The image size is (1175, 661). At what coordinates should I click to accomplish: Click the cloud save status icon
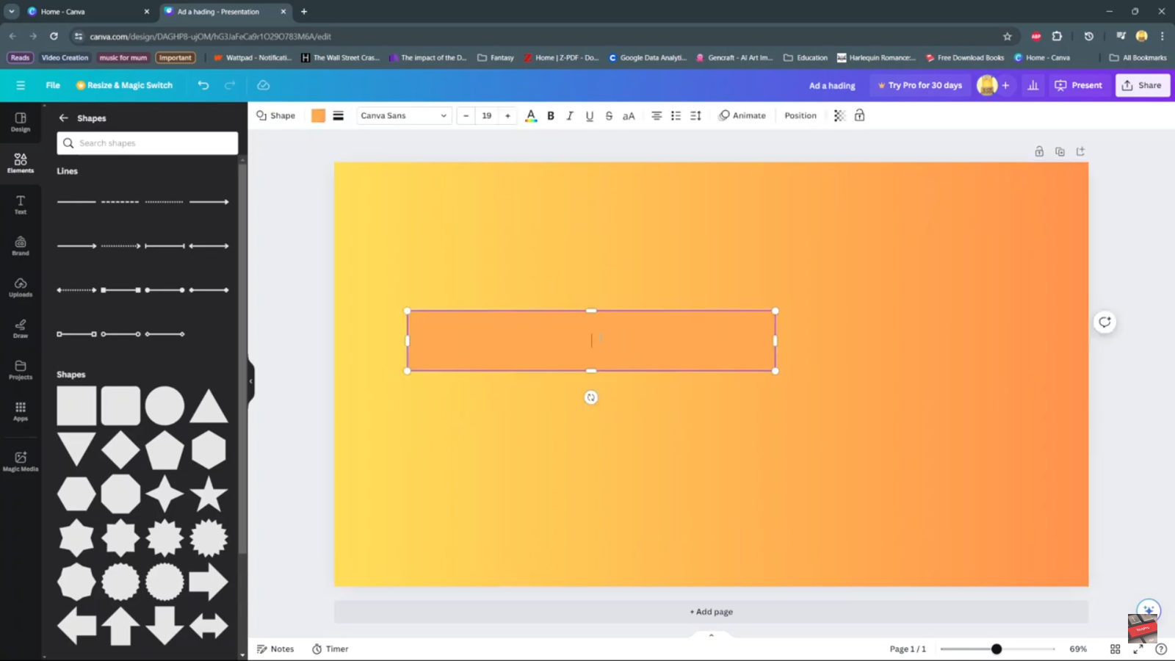pyautogui.click(x=263, y=85)
